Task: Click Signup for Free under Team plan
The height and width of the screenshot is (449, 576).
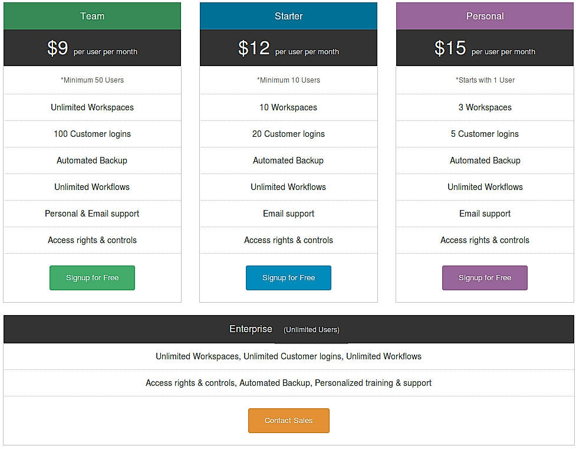Action: (92, 277)
